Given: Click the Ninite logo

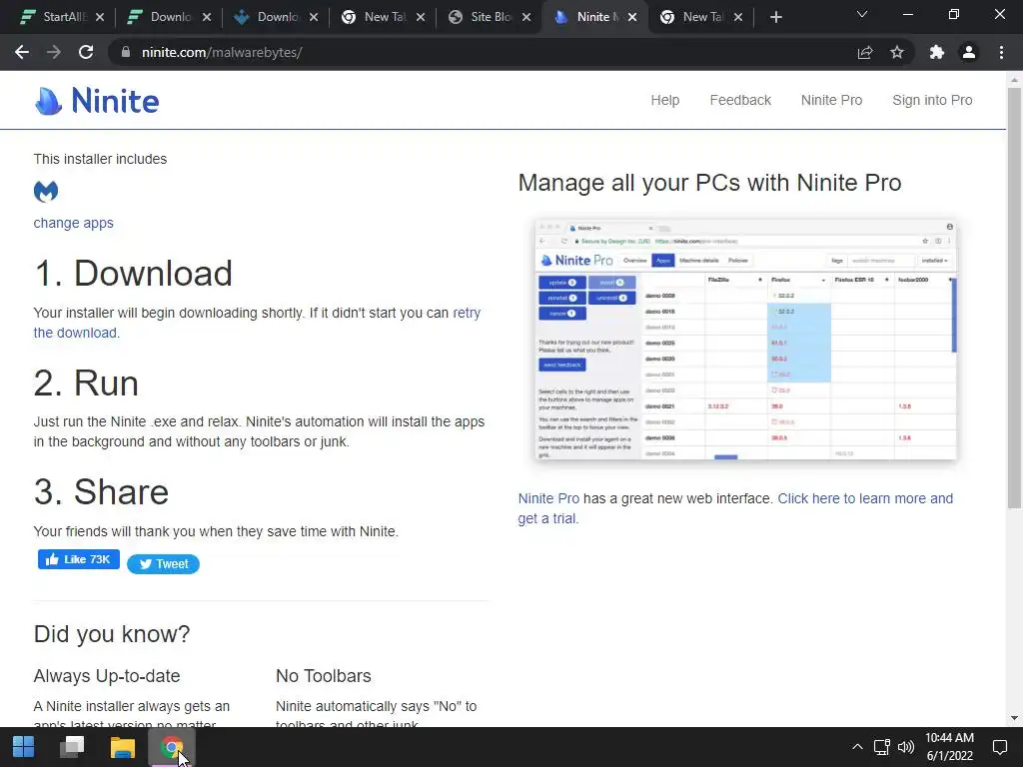Looking at the screenshot, I should click(97, 101).
